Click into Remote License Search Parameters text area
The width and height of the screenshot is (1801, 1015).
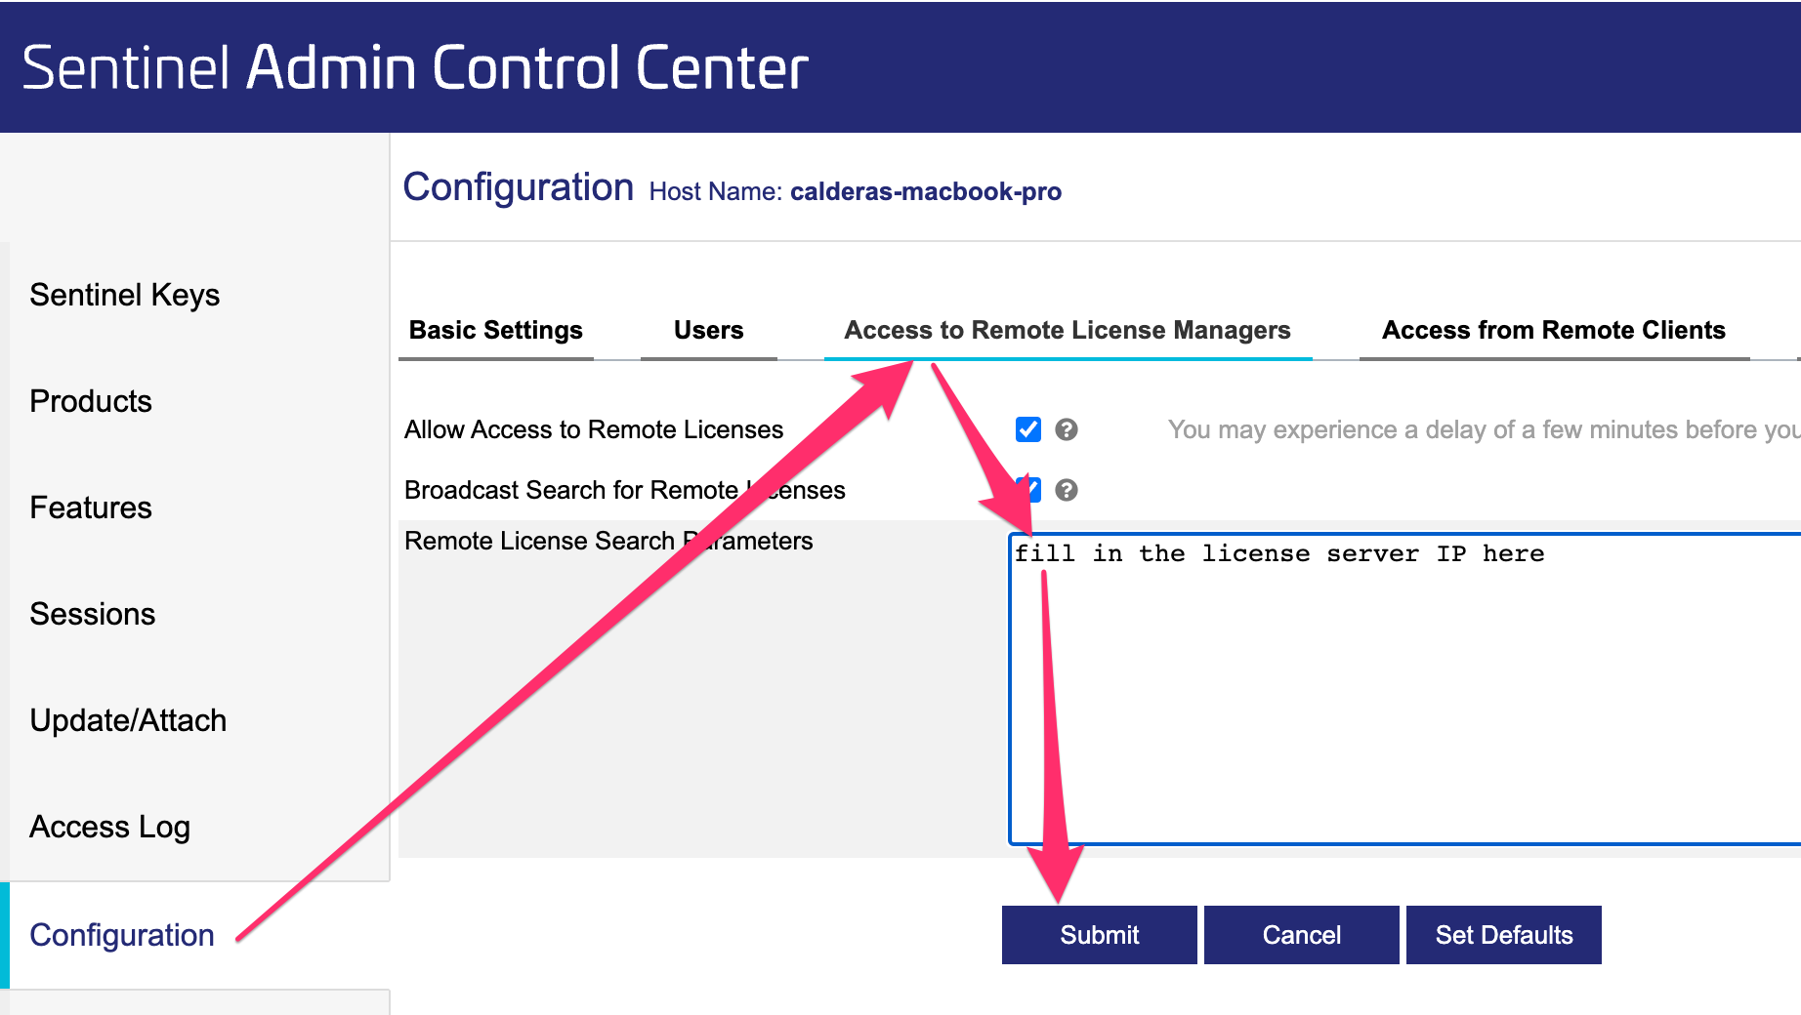pos(1405,689)
